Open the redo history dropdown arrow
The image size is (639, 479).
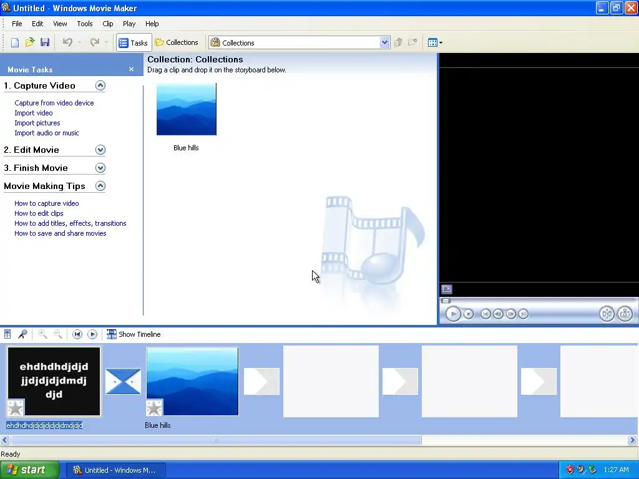[x=106, y=42]
